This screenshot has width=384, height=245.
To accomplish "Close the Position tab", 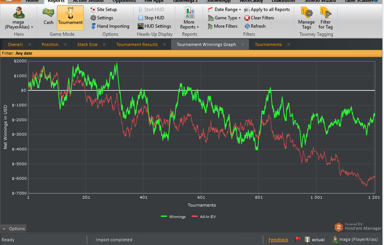I will pyautogui.click(x=65, y=44).
